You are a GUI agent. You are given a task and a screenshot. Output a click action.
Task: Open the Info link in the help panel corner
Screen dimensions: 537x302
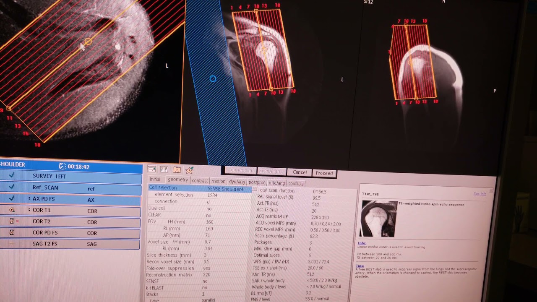click(483, 194)
